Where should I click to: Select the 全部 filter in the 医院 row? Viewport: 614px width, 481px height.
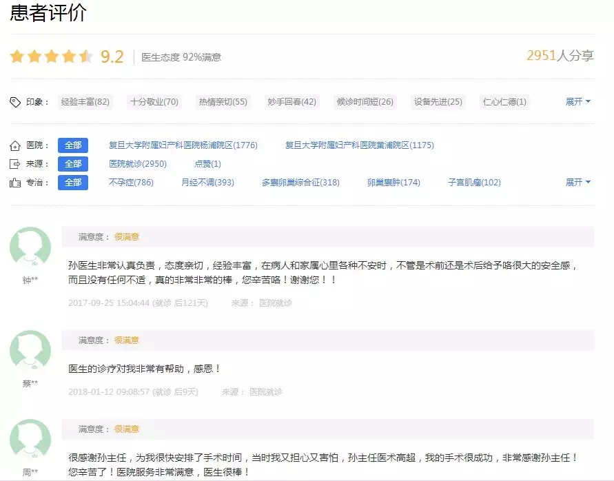pyautogui.click(x=72, y=145)
